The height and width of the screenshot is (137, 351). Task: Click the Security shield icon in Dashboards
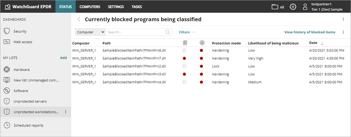pyautogui.click(x=7, y=31)
